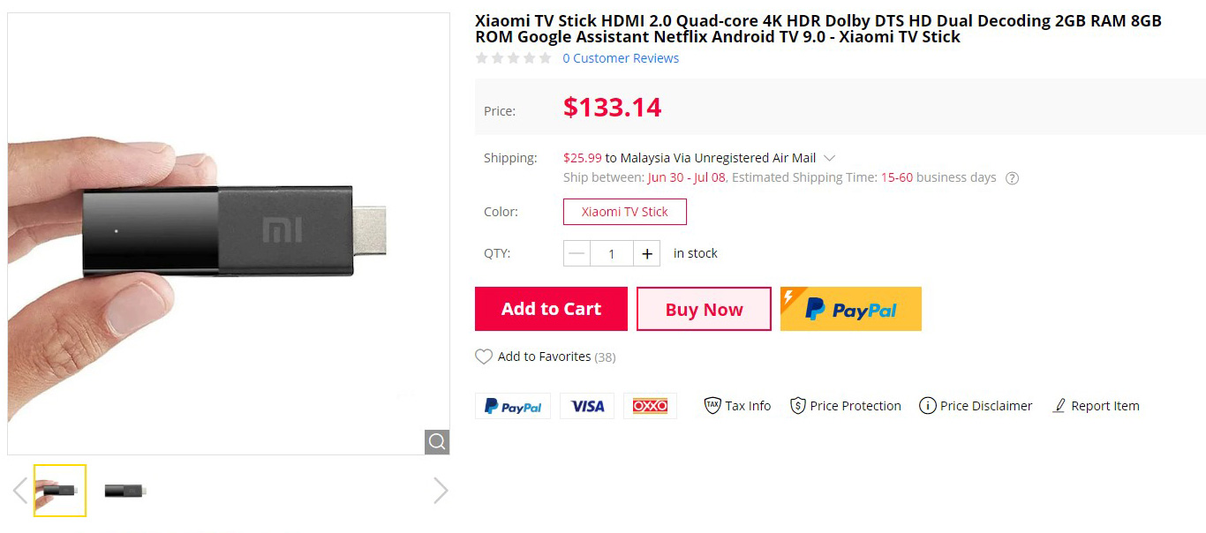Click the heart Add to Favorites icon
This screenshot has height=533, width=1206.
tap(484, 357)
